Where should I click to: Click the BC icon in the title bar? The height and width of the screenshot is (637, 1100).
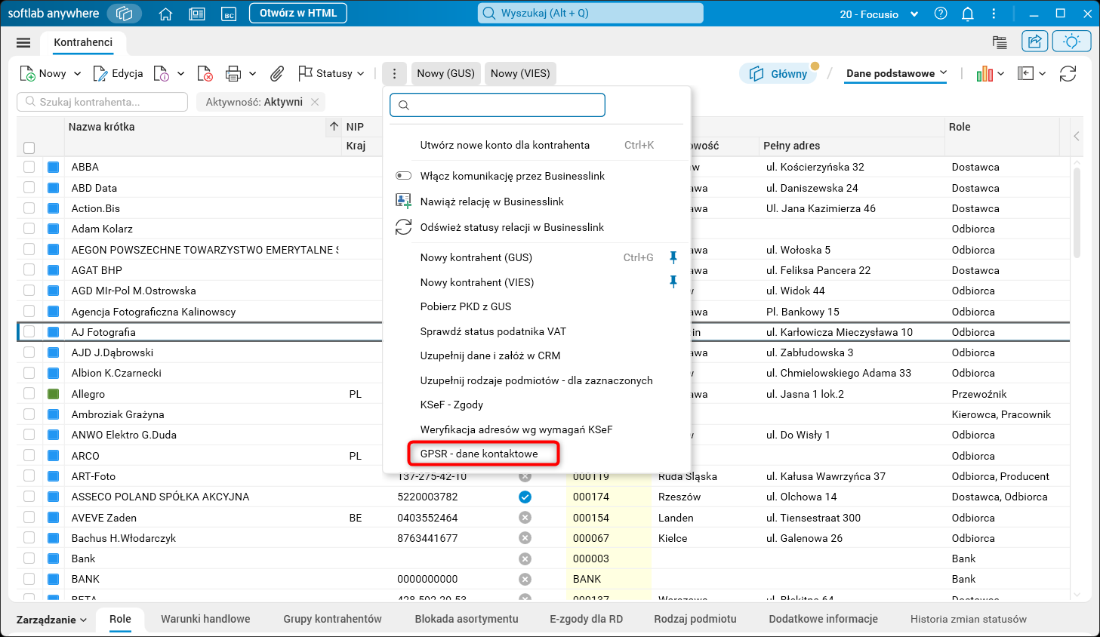(229, 14)
